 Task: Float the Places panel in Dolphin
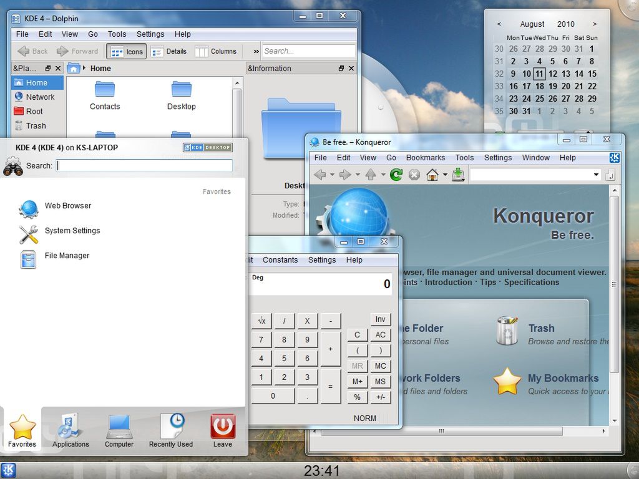pos(47,69)
